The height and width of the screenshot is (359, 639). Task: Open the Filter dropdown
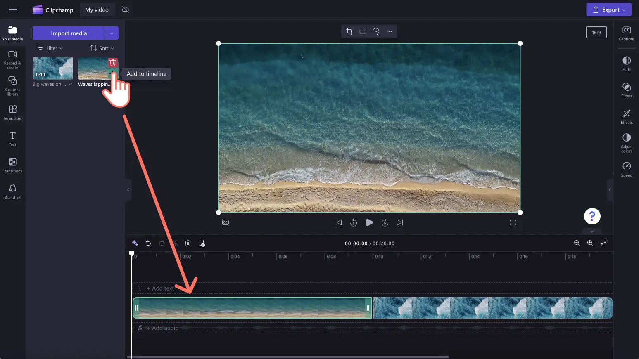click(50, 48)
